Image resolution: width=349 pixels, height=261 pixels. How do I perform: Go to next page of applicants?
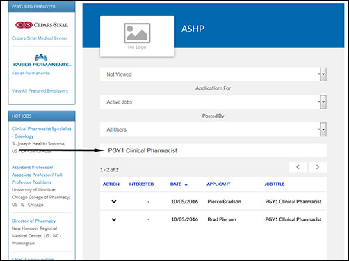318,167
